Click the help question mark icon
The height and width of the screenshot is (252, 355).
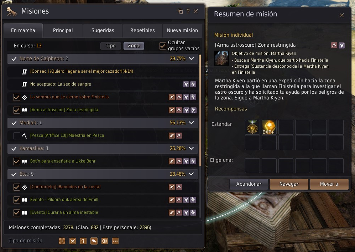(188, 11)
